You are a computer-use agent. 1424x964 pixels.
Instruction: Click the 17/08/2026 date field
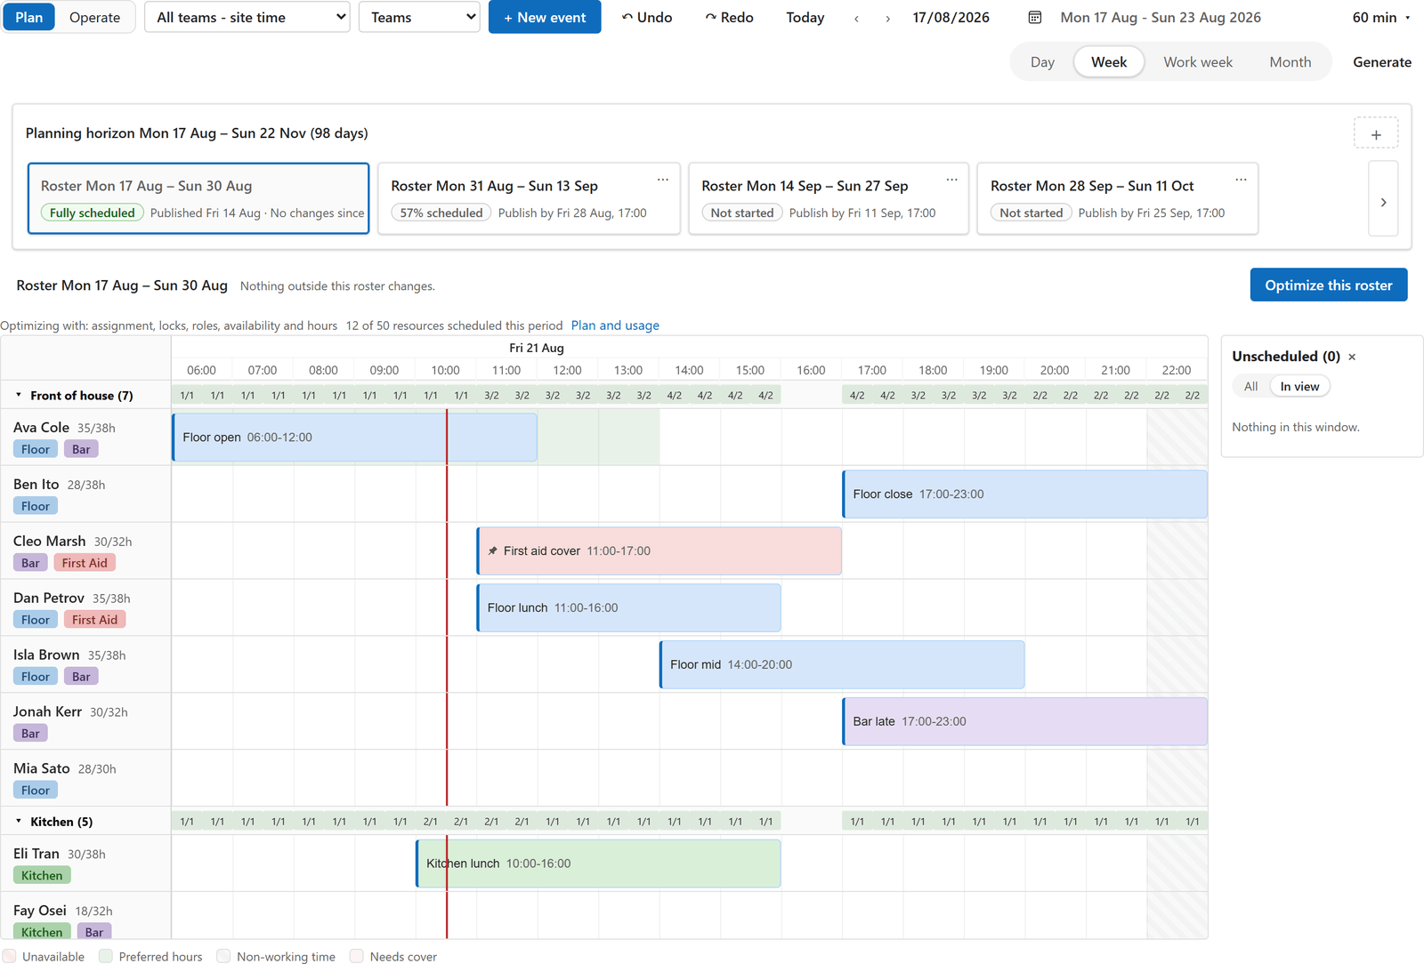point(951,17)
